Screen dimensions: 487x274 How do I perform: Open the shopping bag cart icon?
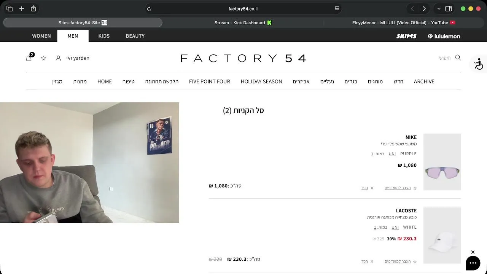click(x=29, y=57)
